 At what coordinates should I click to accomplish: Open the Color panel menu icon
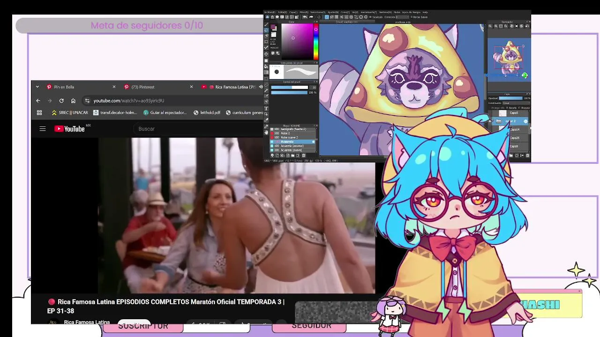(314, 22)
